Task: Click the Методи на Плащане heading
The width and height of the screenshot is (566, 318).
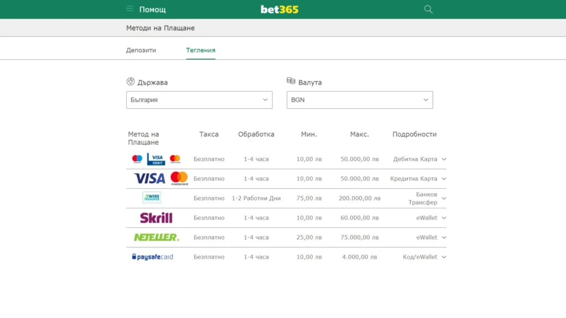Action: click(x=160, y=28)
